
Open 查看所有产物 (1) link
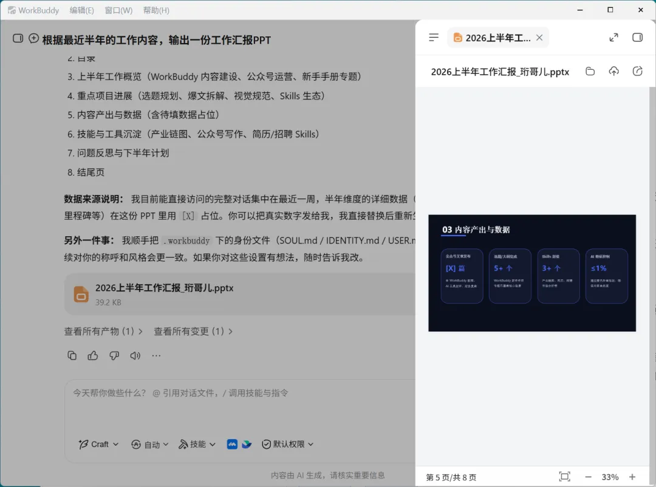pos(103,332)
